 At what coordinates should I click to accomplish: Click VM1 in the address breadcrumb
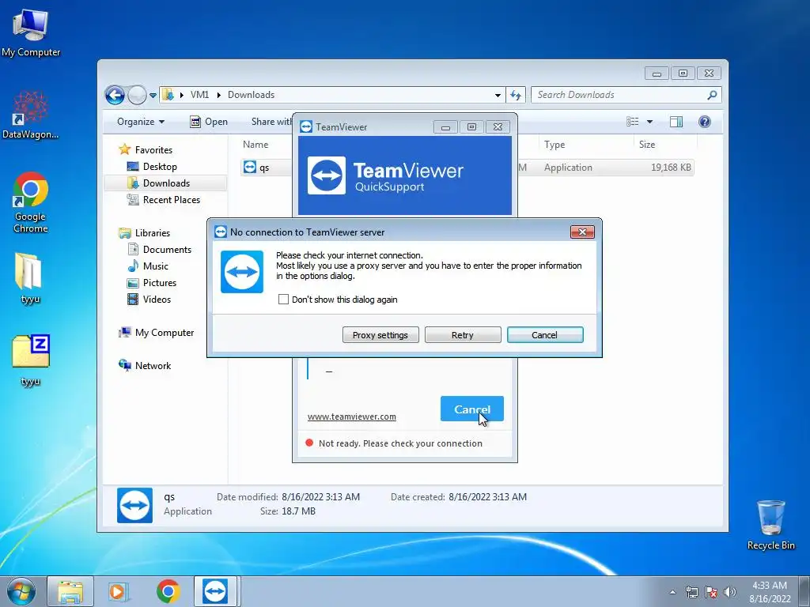(199, 95)
